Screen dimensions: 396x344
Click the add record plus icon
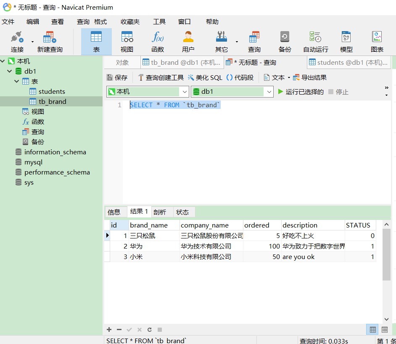(109, 330)
